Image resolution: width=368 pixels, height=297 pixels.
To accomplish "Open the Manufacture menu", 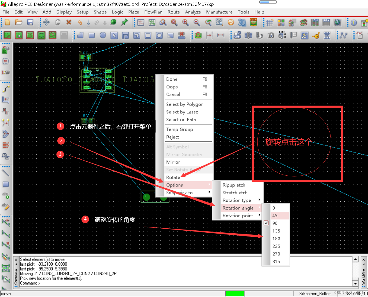I will tap(219, 12).
